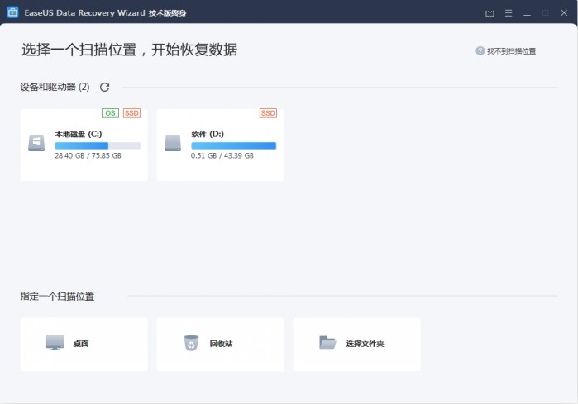
Task: Click the 28.40 GB / 75.85 GB text
Action: click(88, 156)
